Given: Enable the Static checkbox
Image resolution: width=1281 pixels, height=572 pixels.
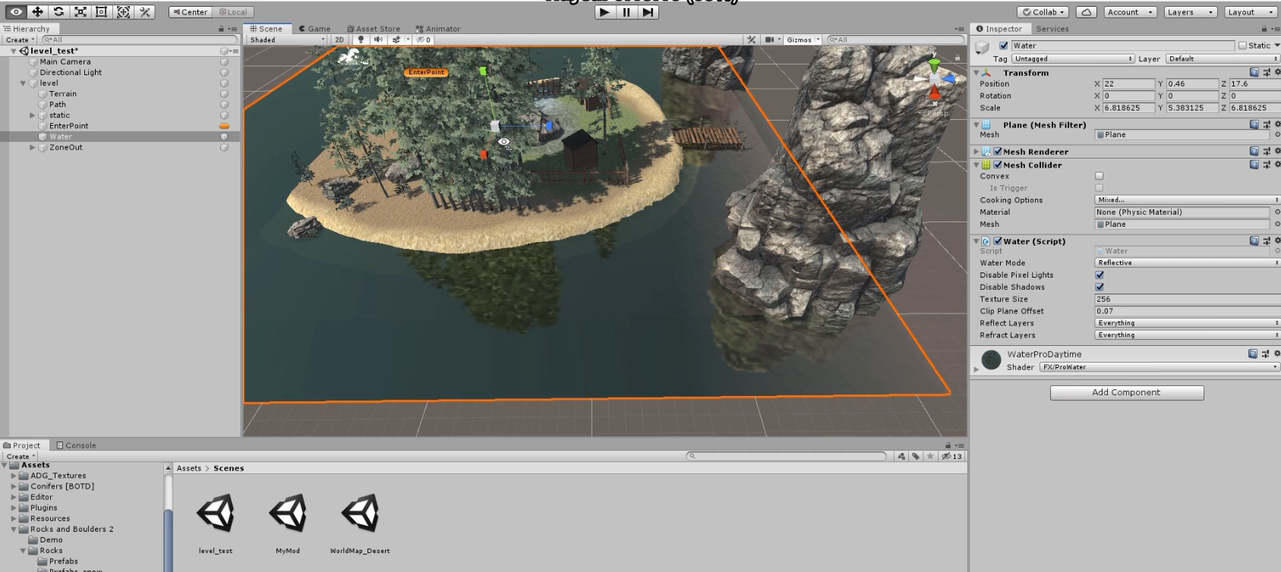Looking at the screenshot, I should (x=1242, y=46).
